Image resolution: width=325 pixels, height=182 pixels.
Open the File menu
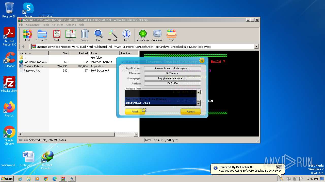(21, 25)
